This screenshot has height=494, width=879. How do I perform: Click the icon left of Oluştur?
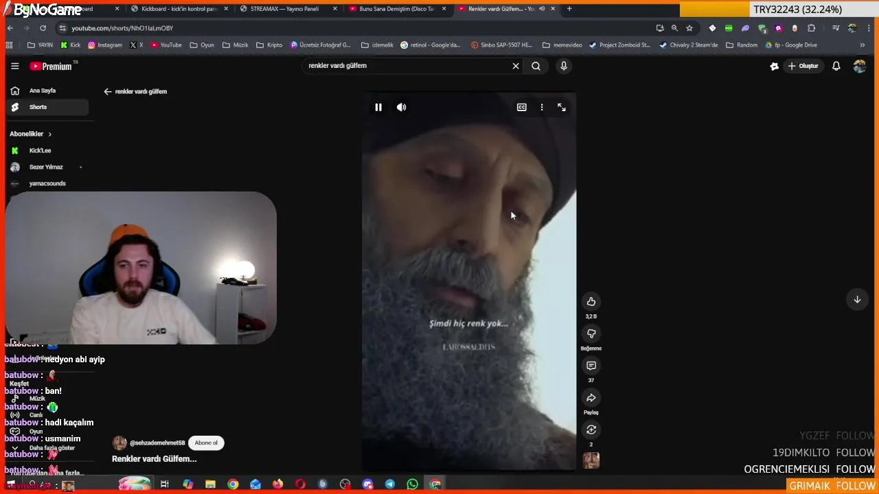click(774, 66)
